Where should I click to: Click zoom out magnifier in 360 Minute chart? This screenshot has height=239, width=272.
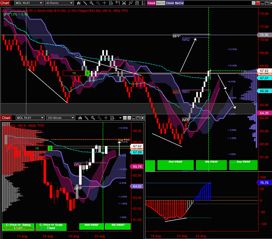(99, 118)
